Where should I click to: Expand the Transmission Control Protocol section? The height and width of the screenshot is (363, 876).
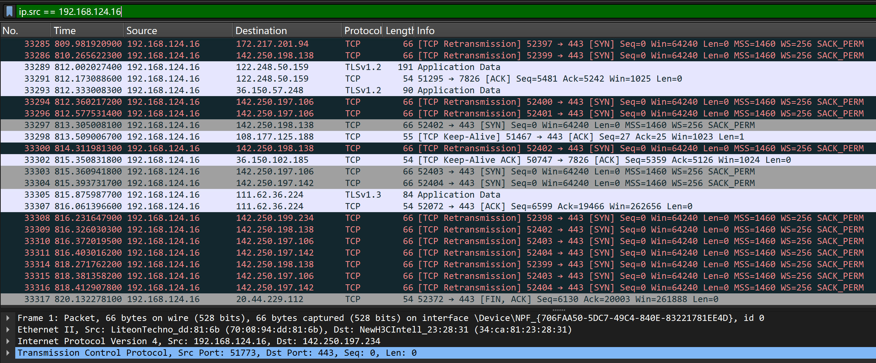tap(8, 353)
